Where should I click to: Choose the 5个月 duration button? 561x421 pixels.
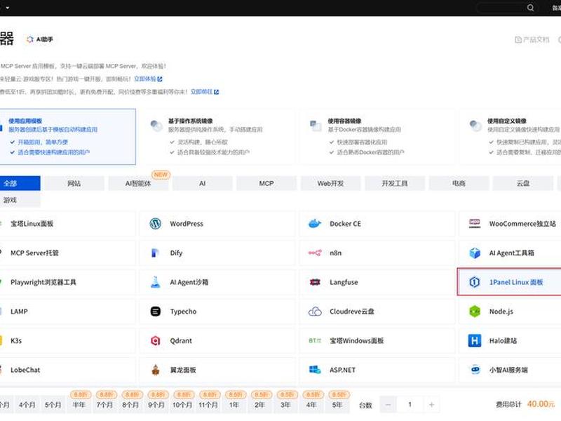point(53,405)
